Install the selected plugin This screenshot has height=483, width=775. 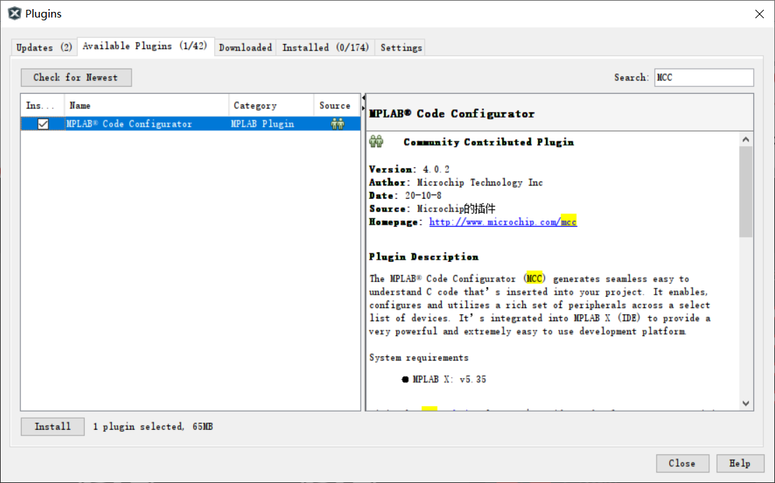pos(53,426)
